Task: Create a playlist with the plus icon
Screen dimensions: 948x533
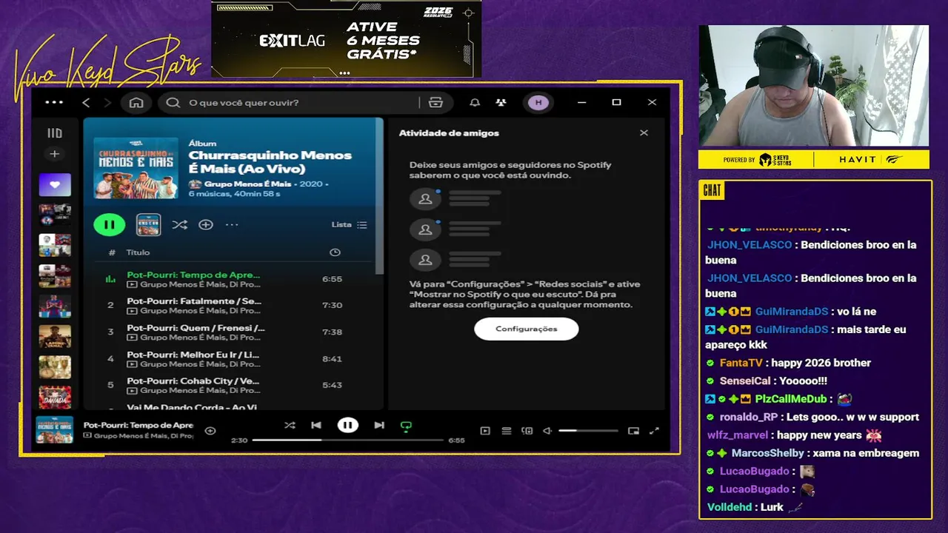Action: (x=54, y=154)
